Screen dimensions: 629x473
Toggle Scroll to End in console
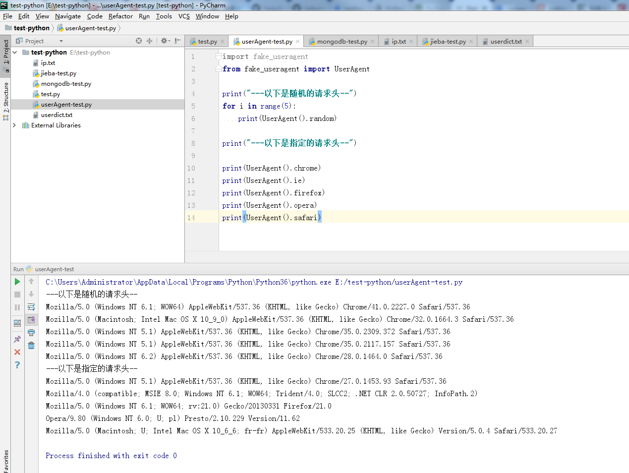(31, 320)
